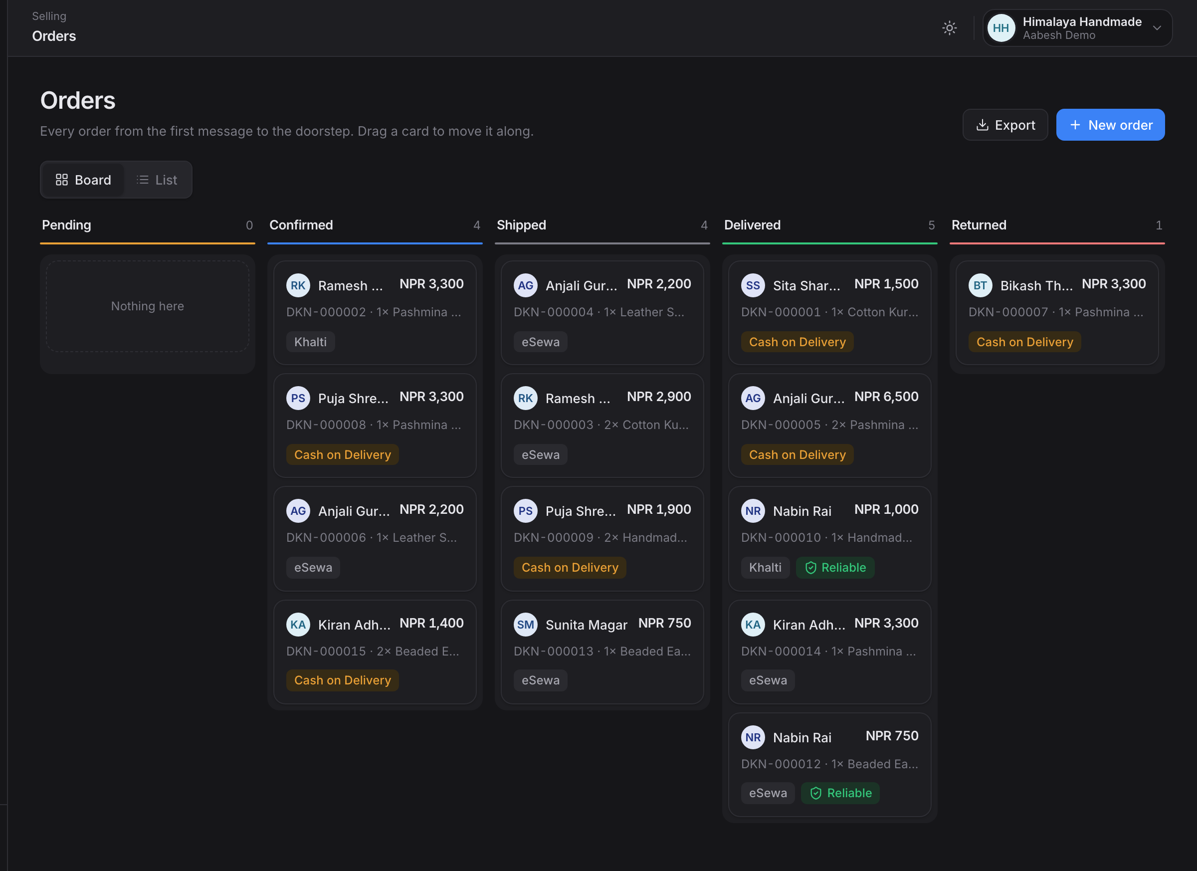
Task: Click the Reliable badge on order DKN-000010
Action: coord(835,568)
